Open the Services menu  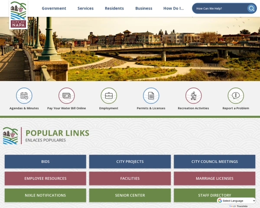point(85,8)
